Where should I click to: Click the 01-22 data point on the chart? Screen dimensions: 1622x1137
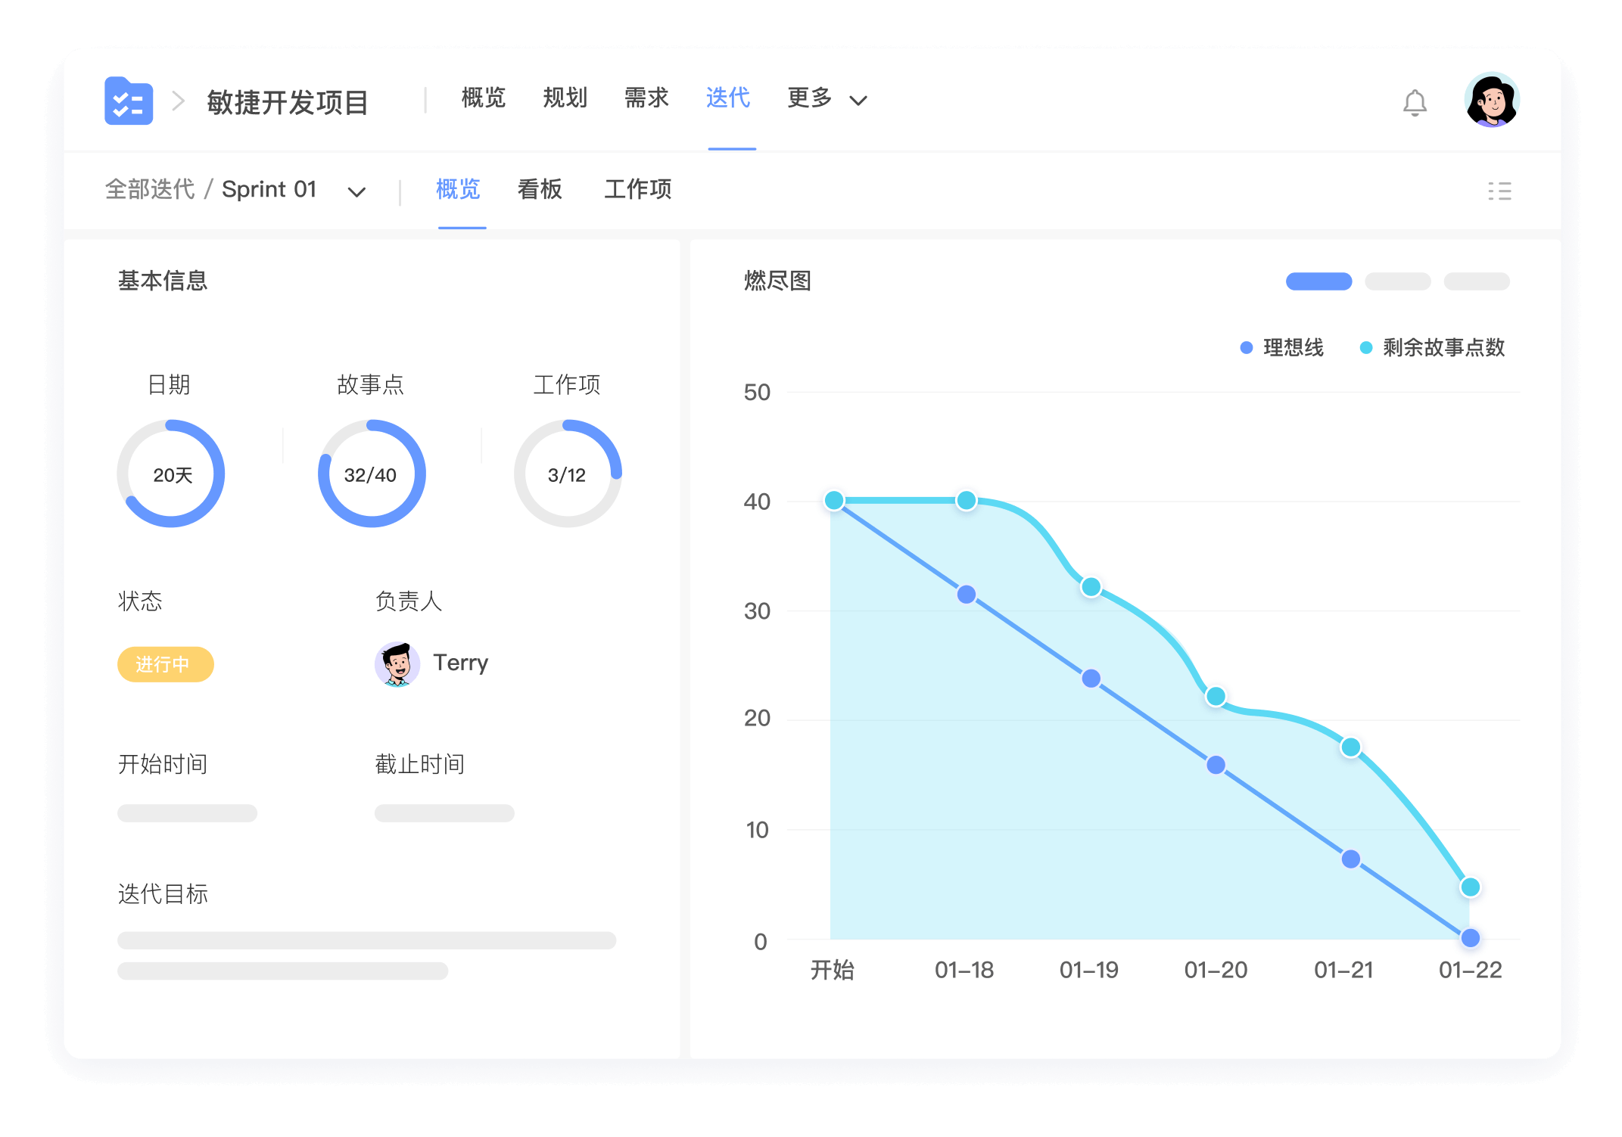click(x=1469, y=886)
